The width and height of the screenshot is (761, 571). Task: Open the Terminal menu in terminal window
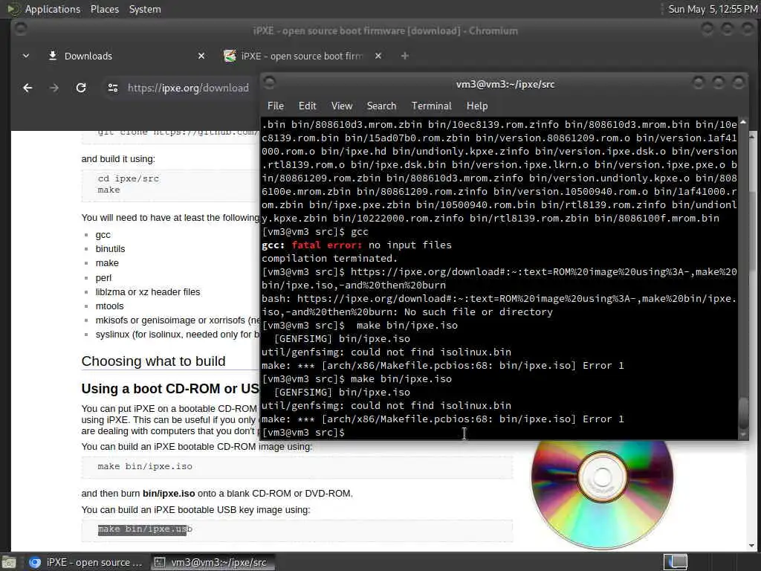pyautogui.click(x=432, y=106)
